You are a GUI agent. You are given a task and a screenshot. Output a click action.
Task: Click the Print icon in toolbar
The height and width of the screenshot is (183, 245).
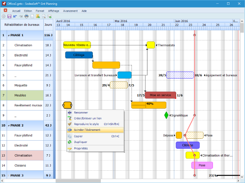tap(26, 16)
